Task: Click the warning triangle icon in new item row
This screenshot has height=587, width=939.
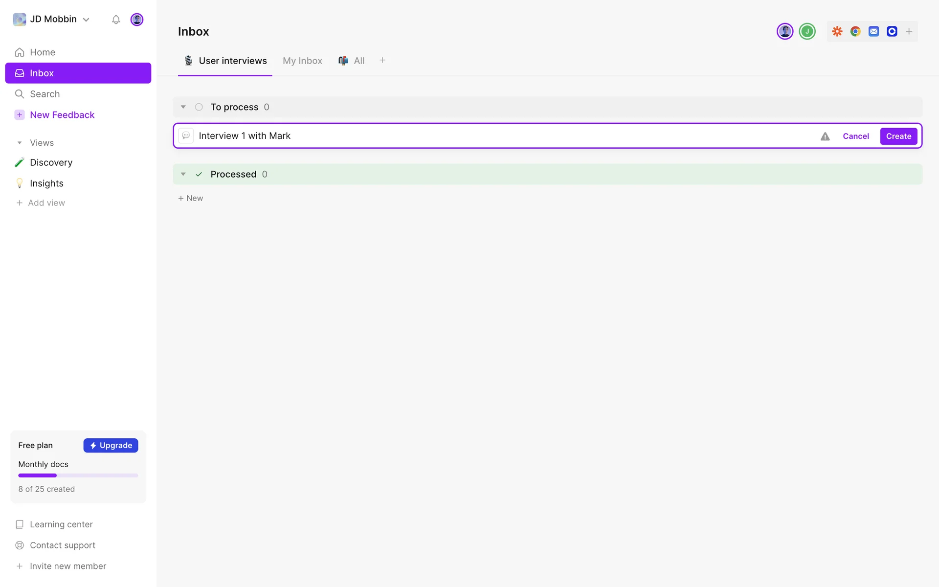Action: 825,136
